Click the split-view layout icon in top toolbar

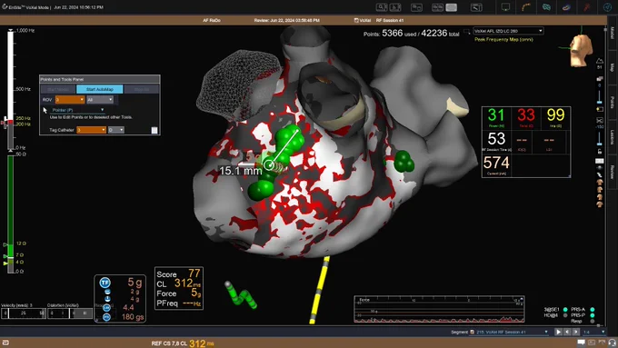click(x=416, y=7)
